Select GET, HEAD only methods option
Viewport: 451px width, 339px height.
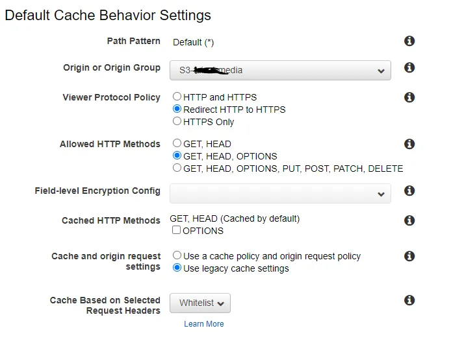(177, 144)
